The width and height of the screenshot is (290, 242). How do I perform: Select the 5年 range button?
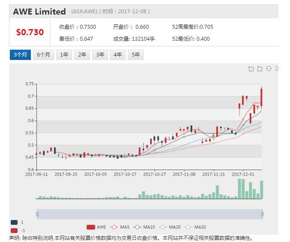[x=136, y=55]
